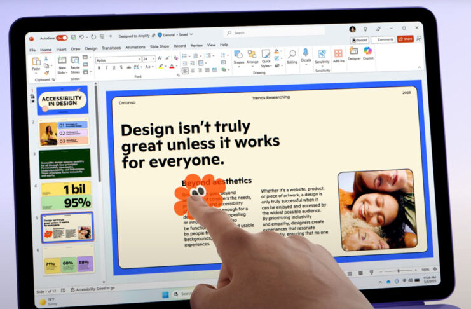
Task: Toggle the AutoSave switch
Action: pyautogui.click(x=62, y=38)
